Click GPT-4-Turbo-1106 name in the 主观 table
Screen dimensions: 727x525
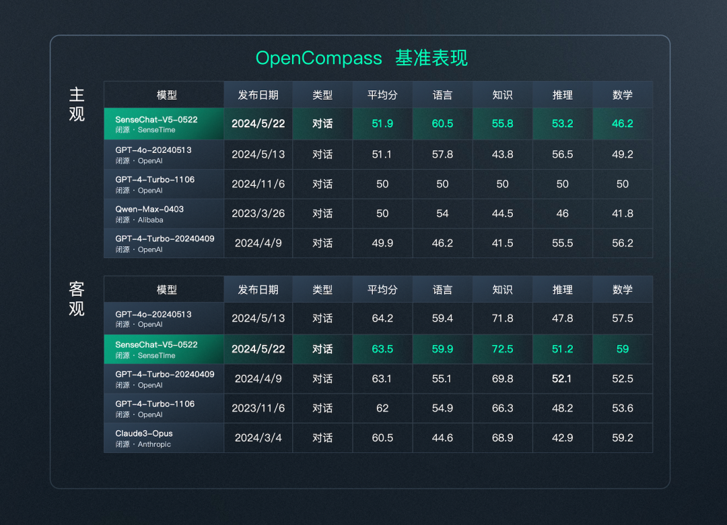point(155,180)
